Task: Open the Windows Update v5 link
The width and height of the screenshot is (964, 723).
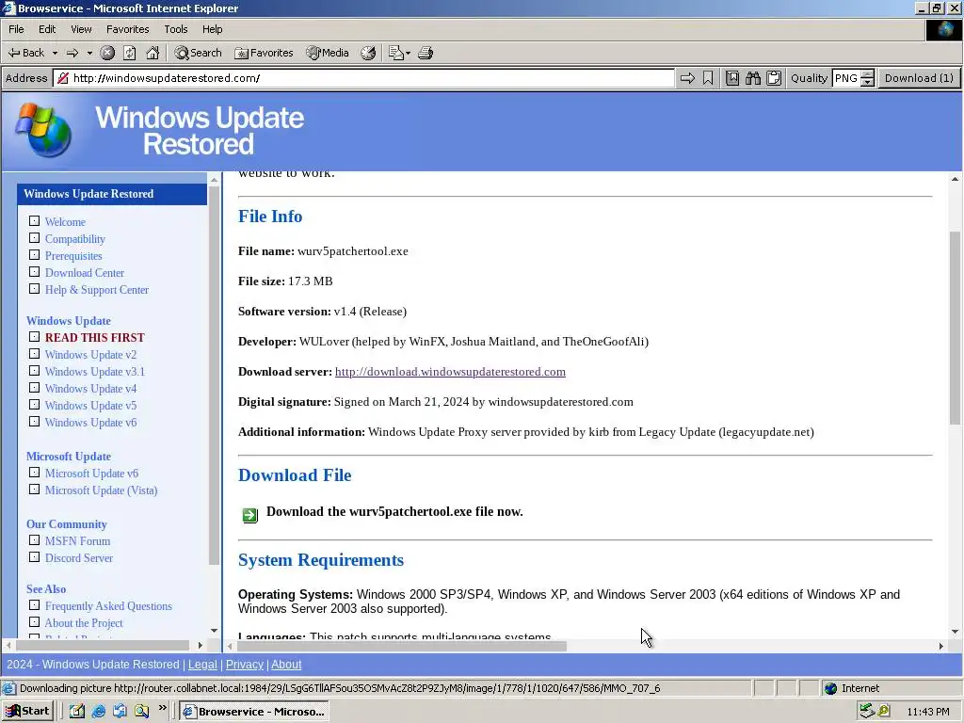Action: [x=91, y=406]
